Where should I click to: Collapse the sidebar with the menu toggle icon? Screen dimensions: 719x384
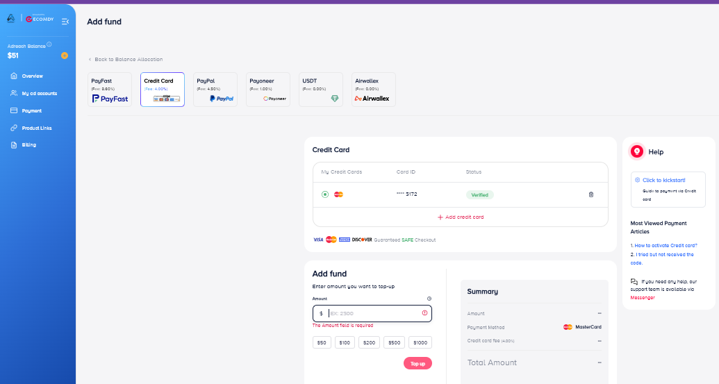65,22
